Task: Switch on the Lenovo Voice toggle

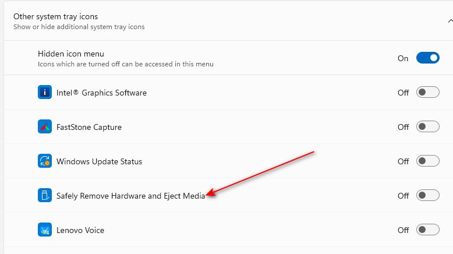Action: click(x=427, y=230)
